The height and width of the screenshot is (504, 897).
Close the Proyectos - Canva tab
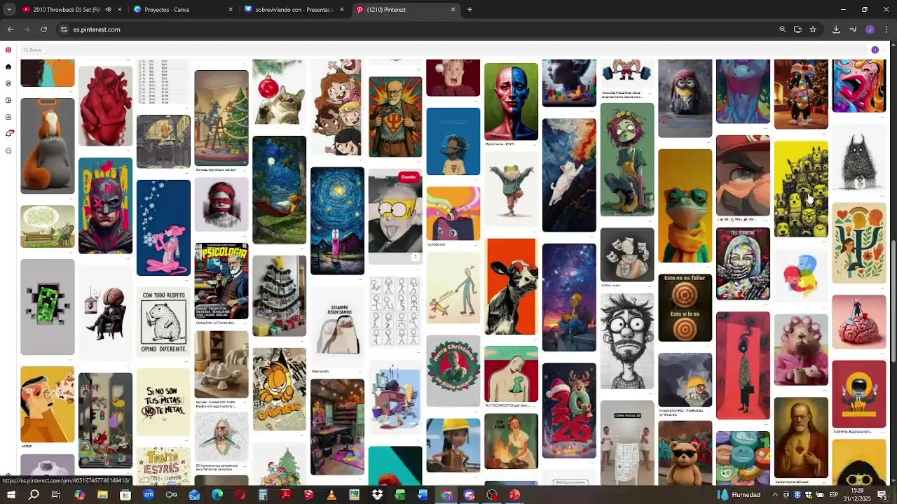(231, 10)
